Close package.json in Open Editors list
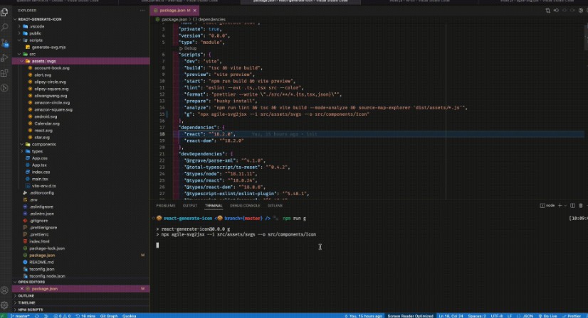Viewport: 588px width, 318px height. point(22,289)
